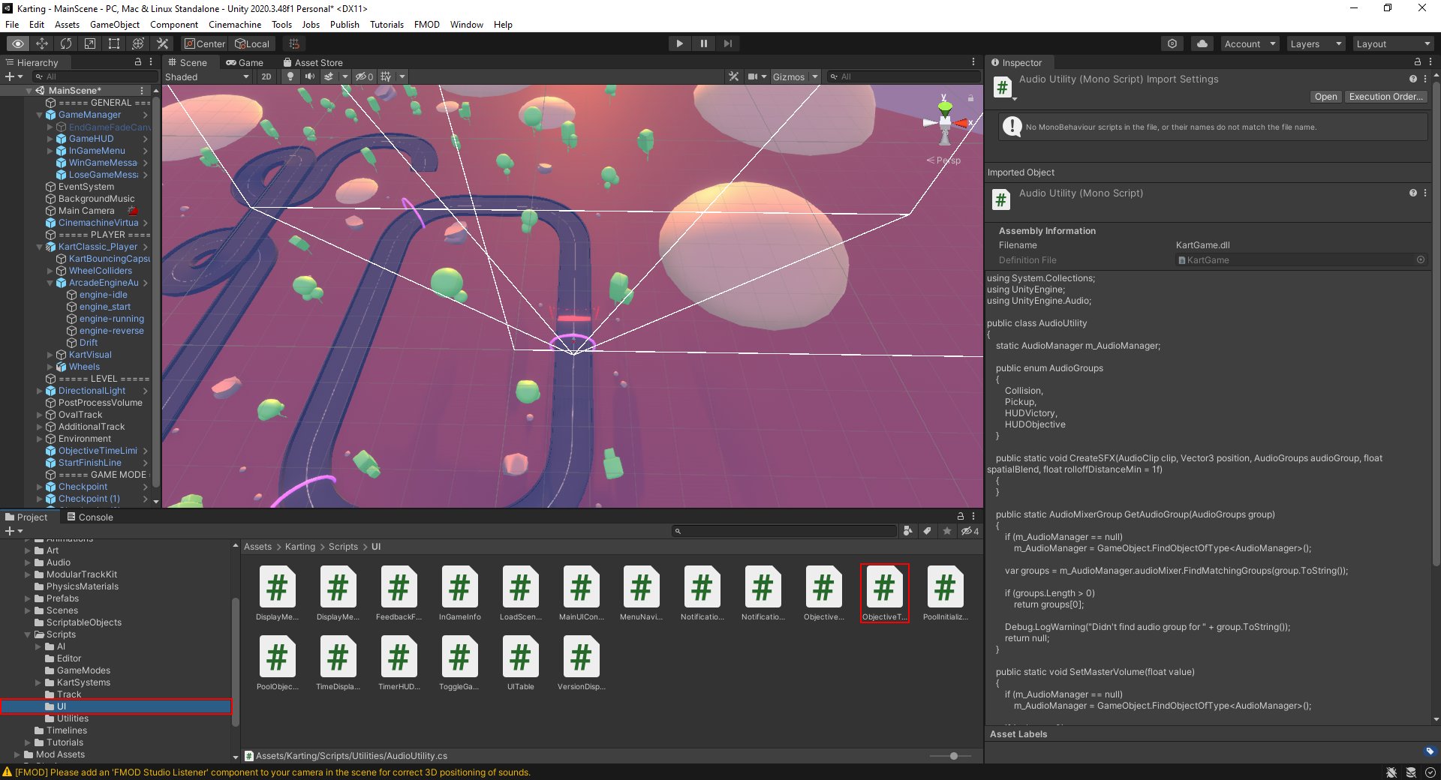Toggle pivot mode Center
The width and height of the screenshot is (1441, 780).
(205, 43)
